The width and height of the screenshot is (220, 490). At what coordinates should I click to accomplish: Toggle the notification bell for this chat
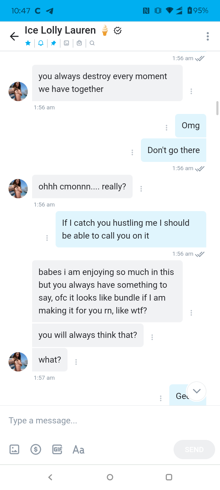click(41, 43)
